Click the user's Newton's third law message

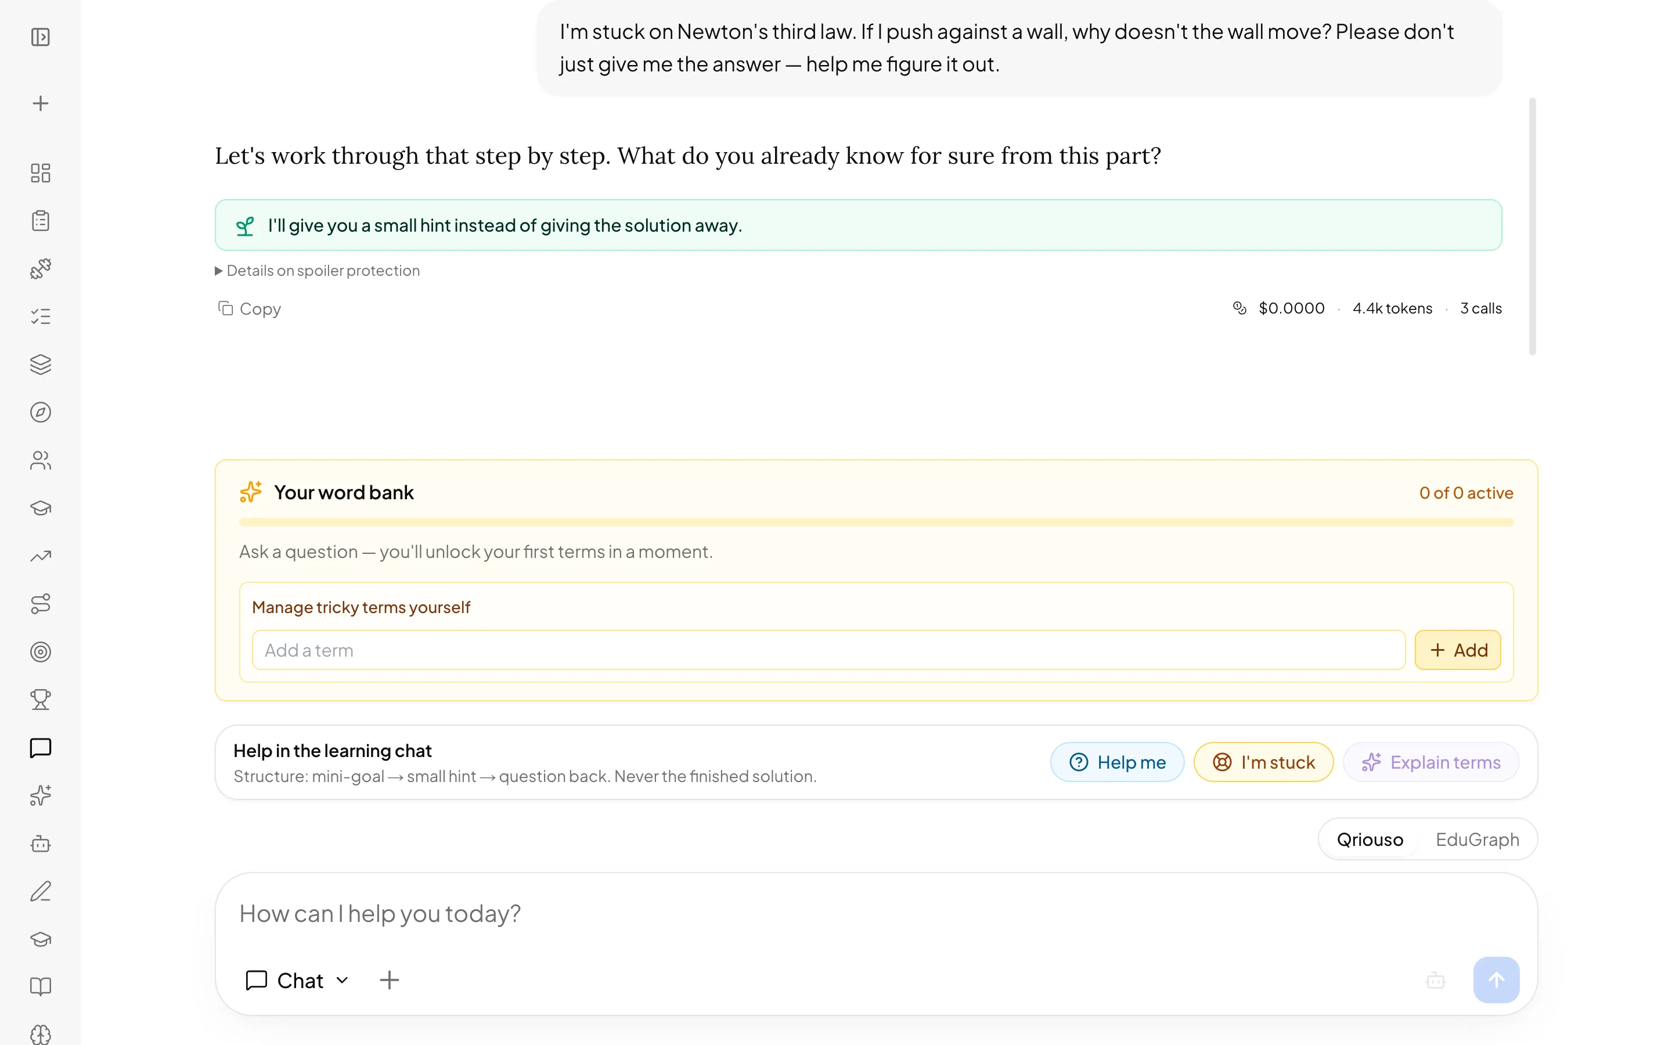[x=1020, y=48]
